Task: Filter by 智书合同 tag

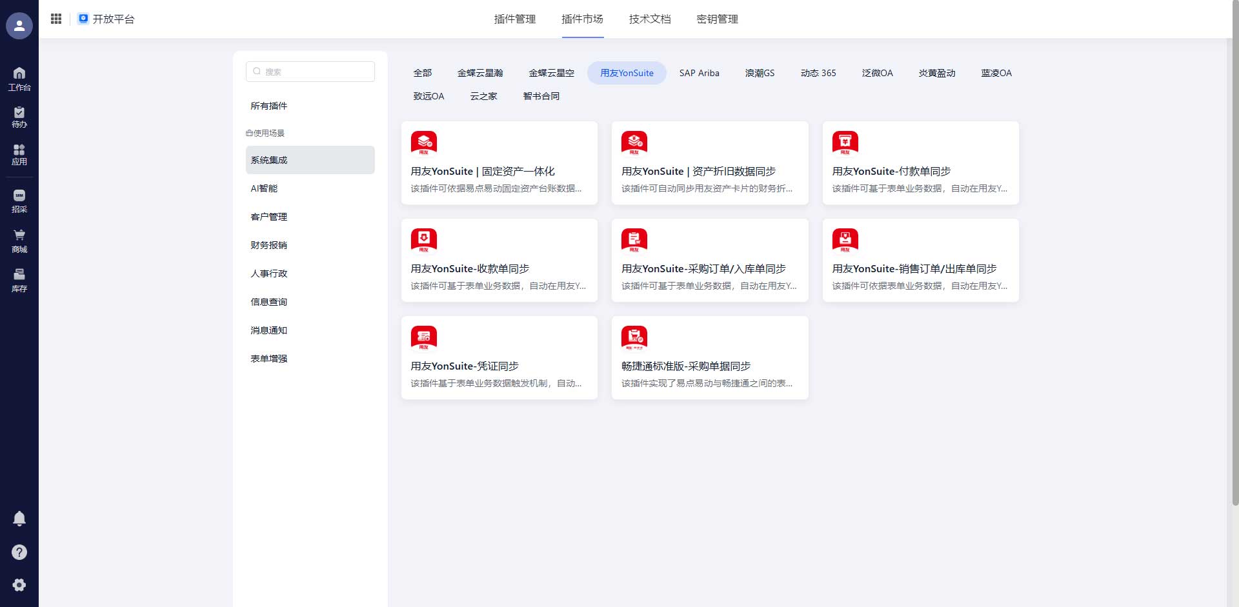Action: (x=541, y=96)
